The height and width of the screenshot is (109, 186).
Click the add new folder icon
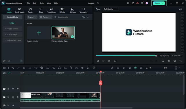4,61
